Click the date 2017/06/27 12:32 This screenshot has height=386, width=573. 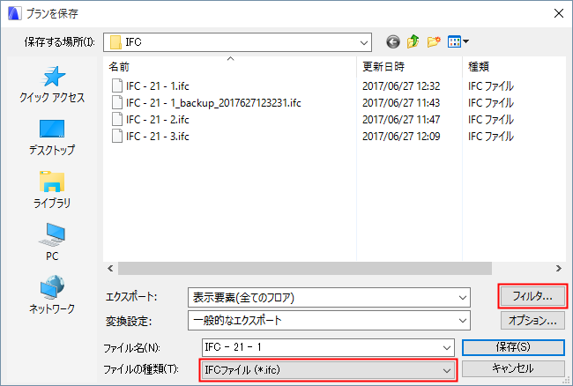coord(401,86)
